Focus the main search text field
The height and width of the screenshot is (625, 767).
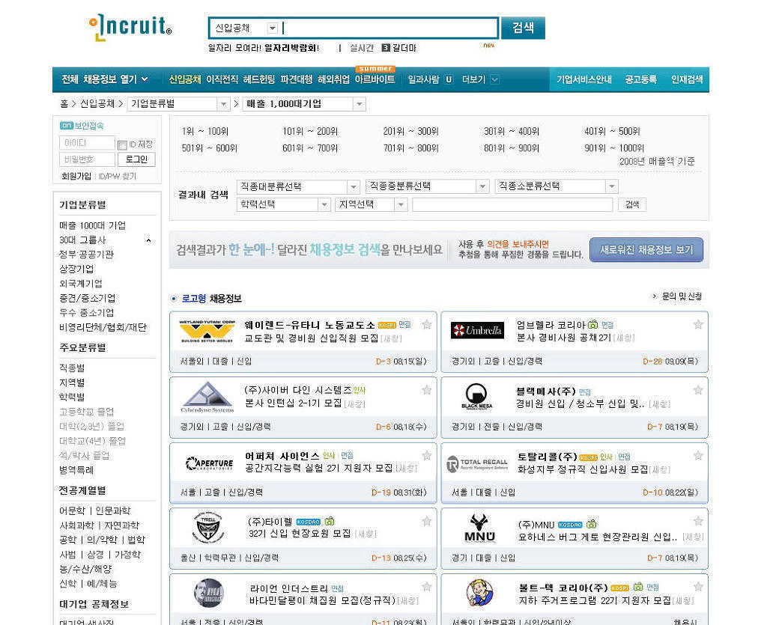point(389,28)
